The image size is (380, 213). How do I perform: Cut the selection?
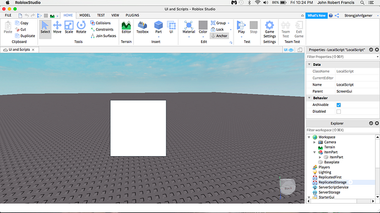coord(20,29)
